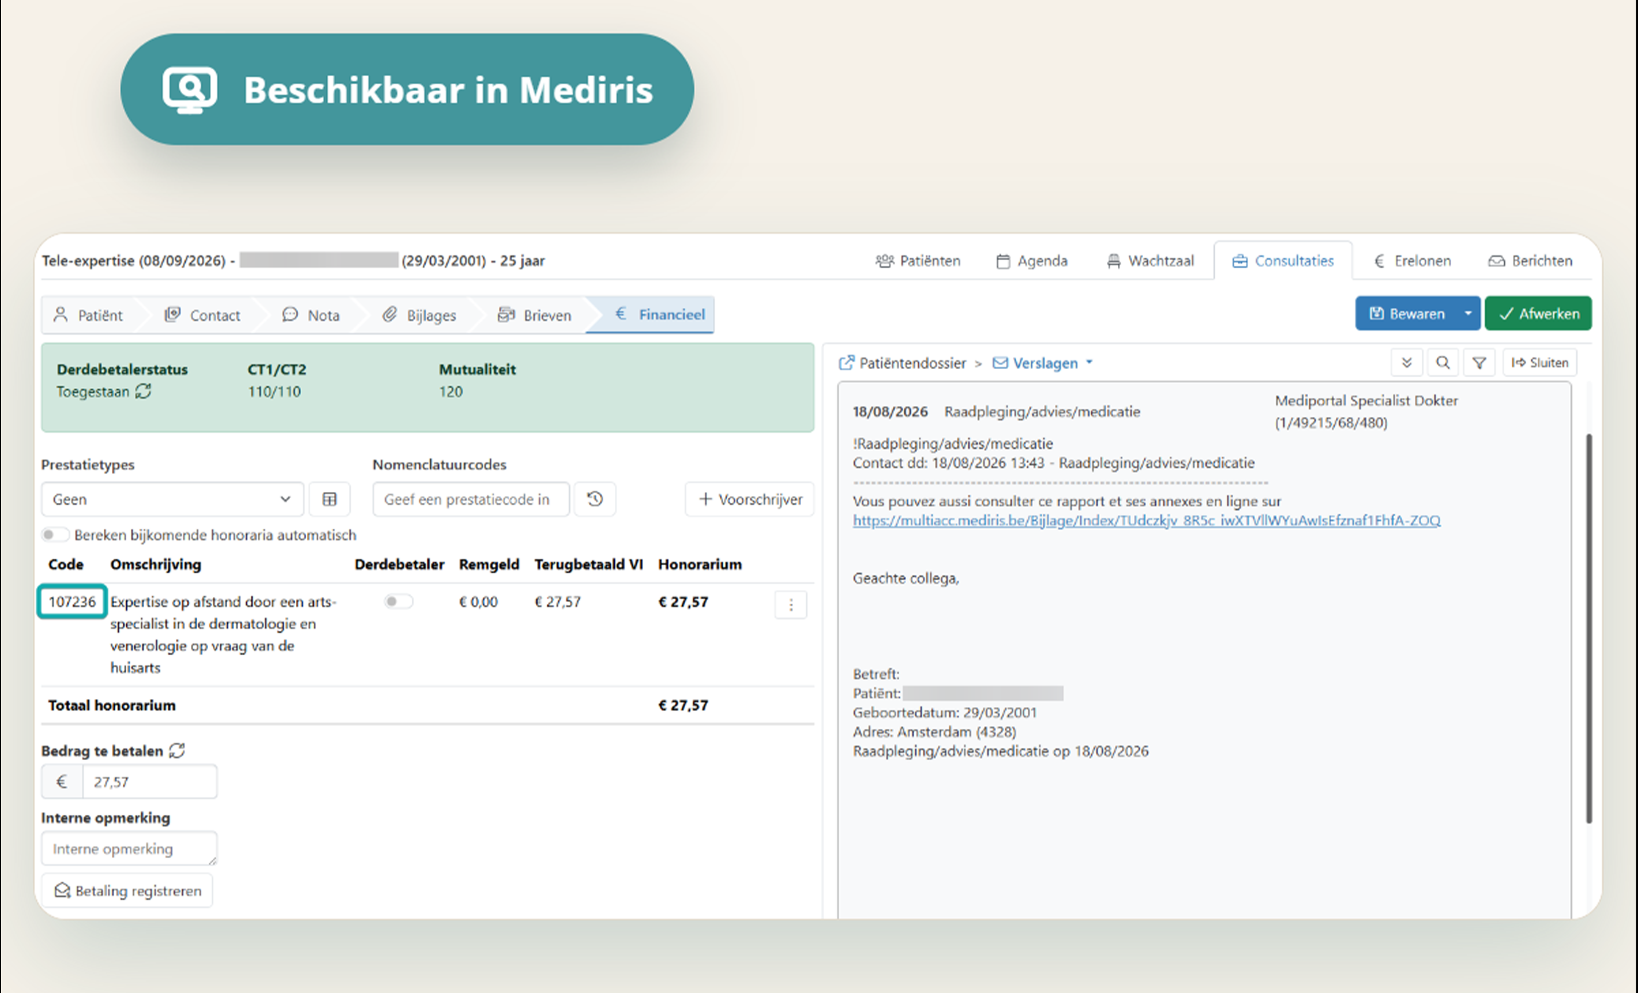
Task: Close the report panel with Sluiten
Action: pyautogui.click(x=1539, y=363)
